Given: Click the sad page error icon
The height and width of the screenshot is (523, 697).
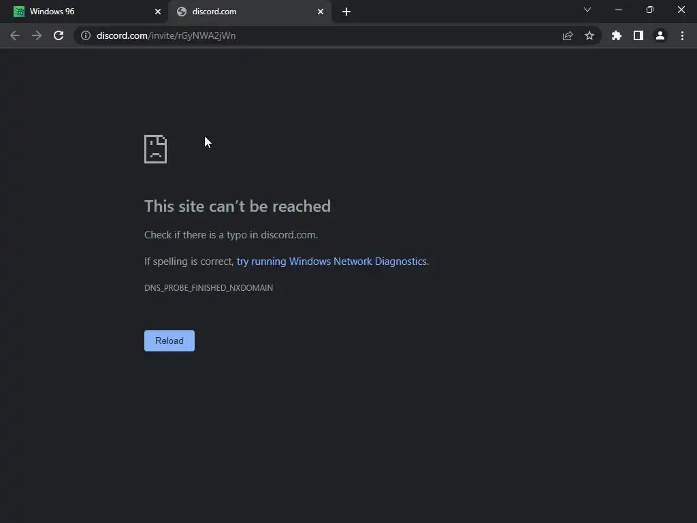Looking at the screenshot, I should (x=156, y=149).
